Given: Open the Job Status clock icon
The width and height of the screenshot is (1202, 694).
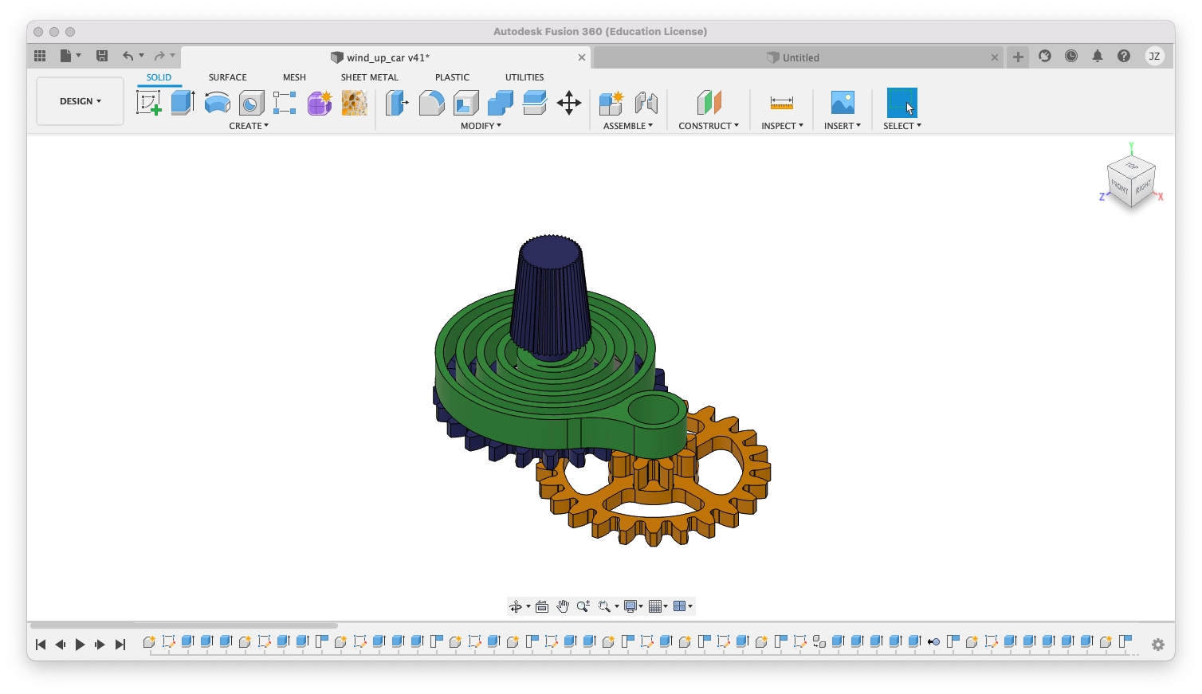Looking at the screenshot, I should tap(1071, 56).
